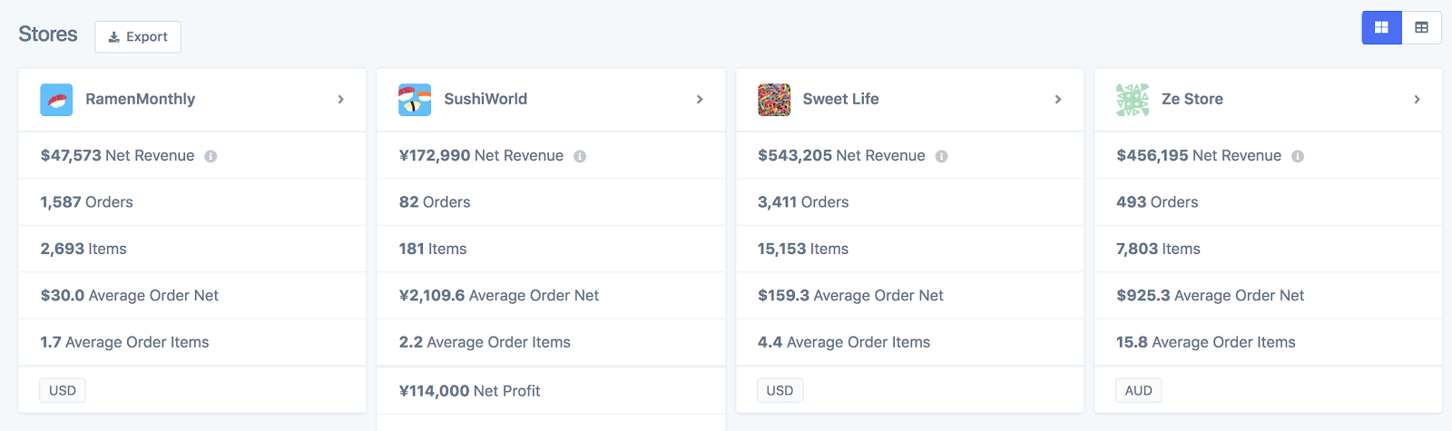
Task: Export the stores data
Action: click(138, 37)
